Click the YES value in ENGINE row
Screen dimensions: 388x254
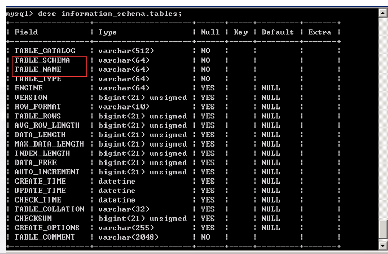point(207,88)
